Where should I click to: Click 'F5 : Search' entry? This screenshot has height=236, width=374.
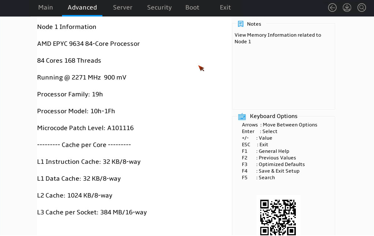(258, 178)
